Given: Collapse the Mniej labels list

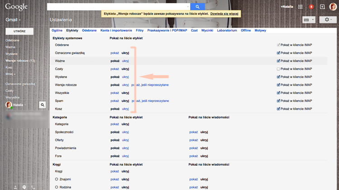Looking at the screenshot, I should (x=10, y=74).
